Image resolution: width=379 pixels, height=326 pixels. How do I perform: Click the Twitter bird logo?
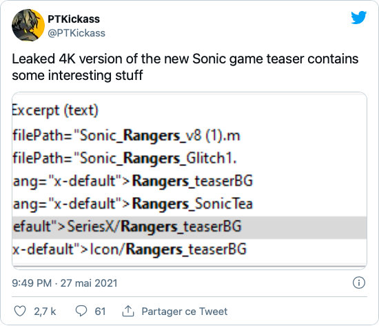pos(359,17)
